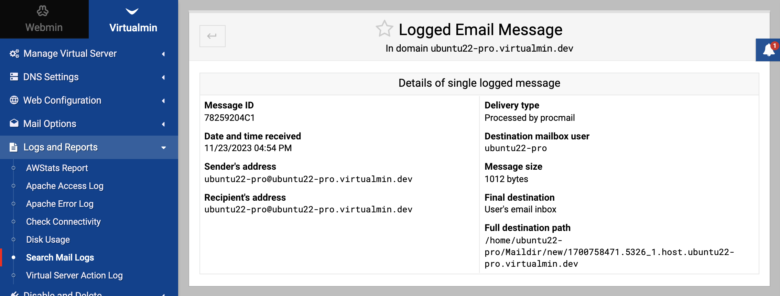780x296 pixels.
Task: Collapse the Logs and Reports section arrow
Action: (x=163, y=148)
